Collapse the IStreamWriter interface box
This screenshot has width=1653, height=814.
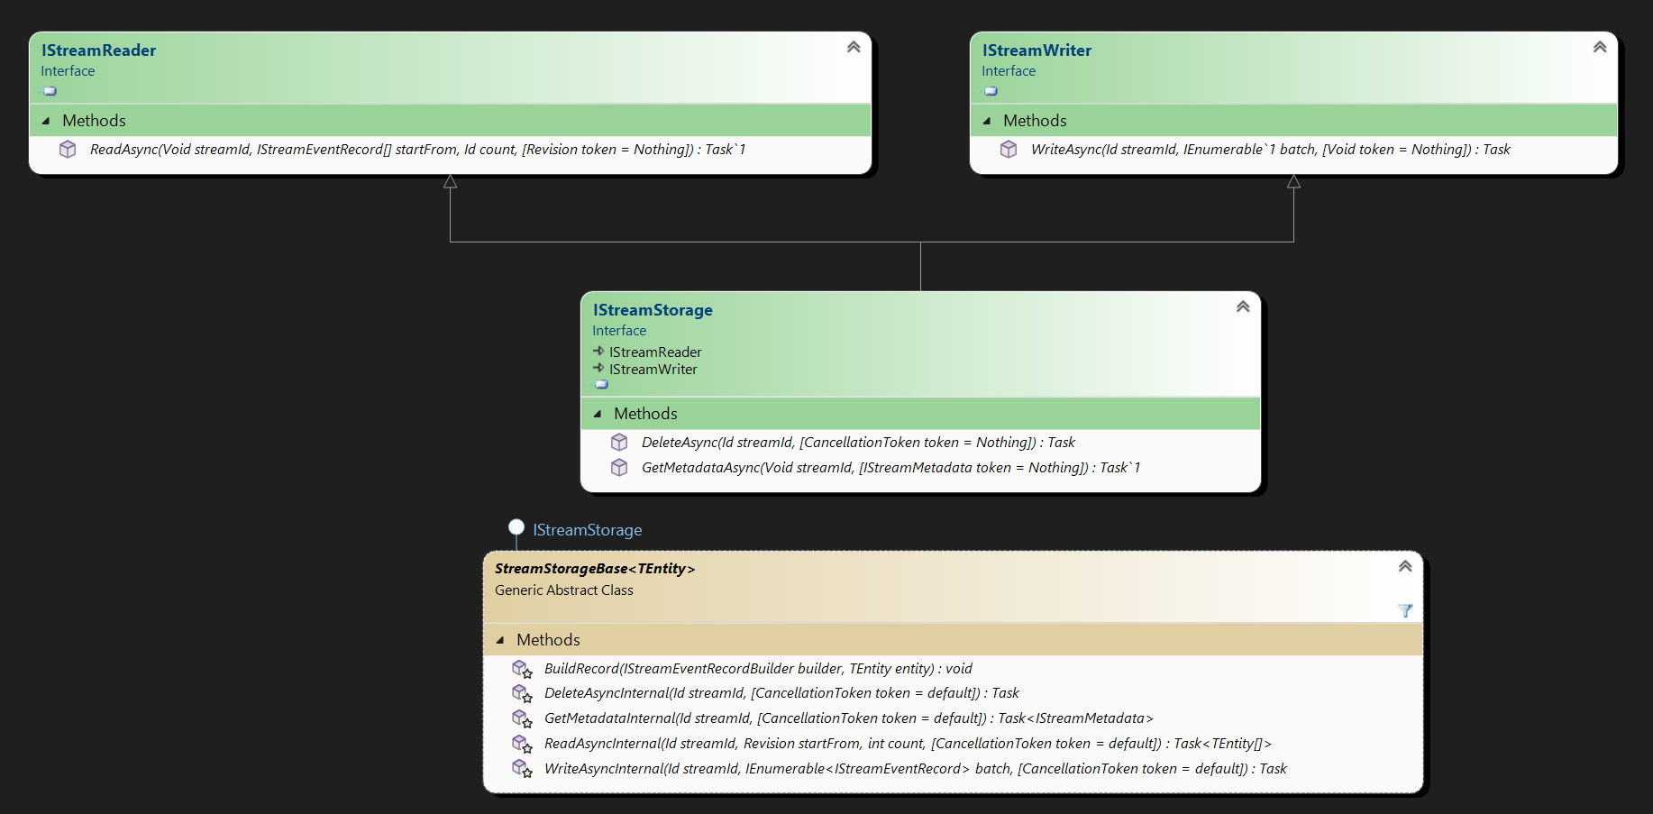pyautogui.click(x=1600, y=47)
